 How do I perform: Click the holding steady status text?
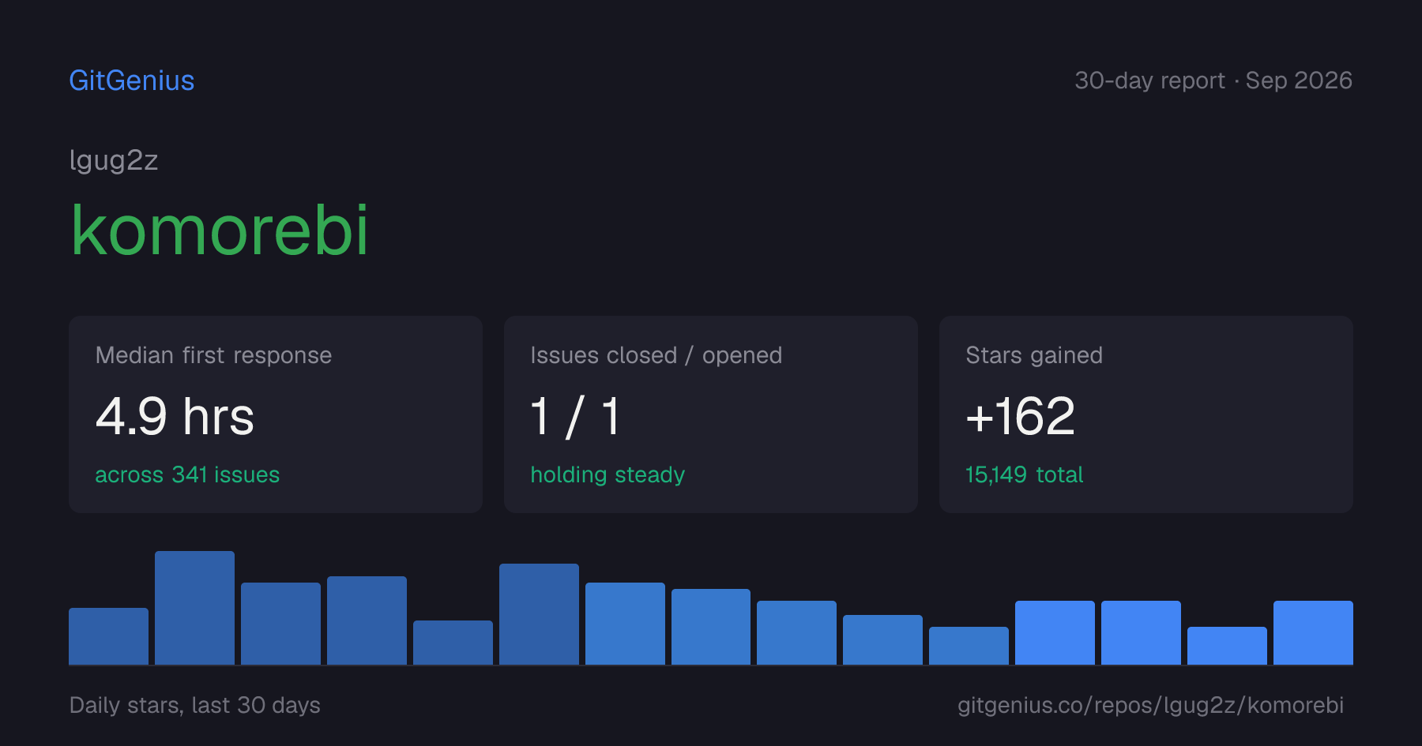coord(608,474)
